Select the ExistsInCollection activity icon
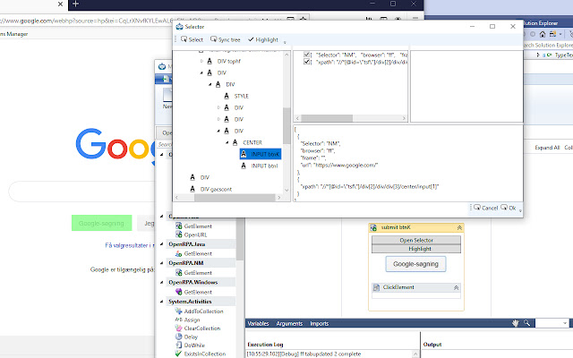Viewport: 573px width, 358px height. click(x=178, y=354)
